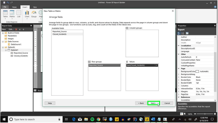This screenshot has width=218, height=123.
Task: Switch to the Home ribbon tab
Action: pos(14,7)
